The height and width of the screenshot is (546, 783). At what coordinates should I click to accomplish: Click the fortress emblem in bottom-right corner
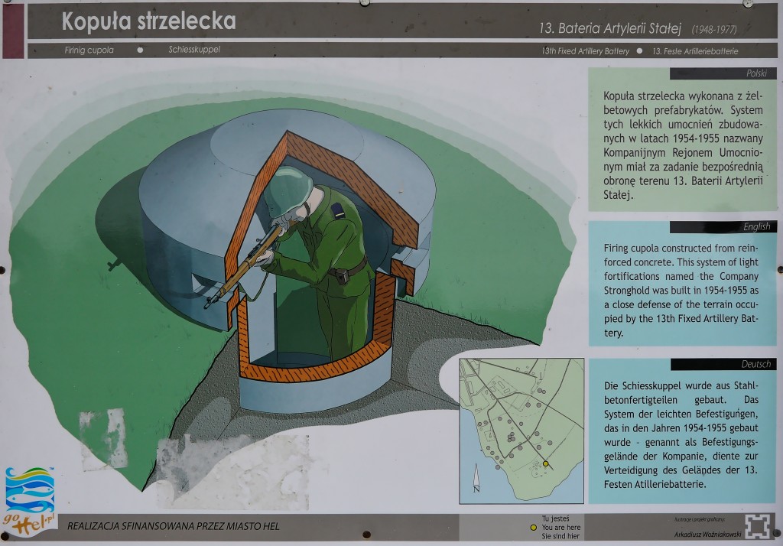tap(756, 526)
